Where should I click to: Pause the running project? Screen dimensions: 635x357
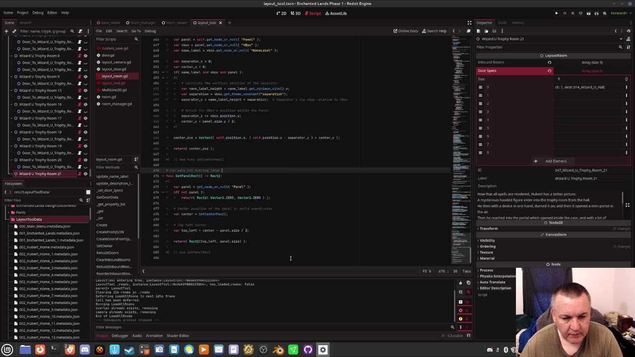(x=565, y=13)
